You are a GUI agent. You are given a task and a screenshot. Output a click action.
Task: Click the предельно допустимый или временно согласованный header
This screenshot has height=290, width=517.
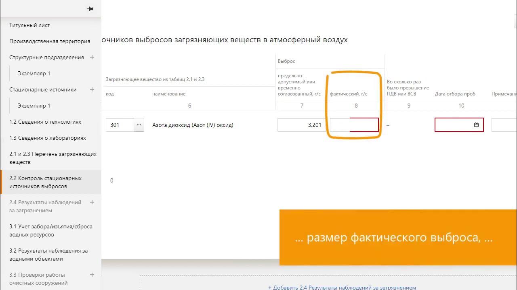coord(299,85)
